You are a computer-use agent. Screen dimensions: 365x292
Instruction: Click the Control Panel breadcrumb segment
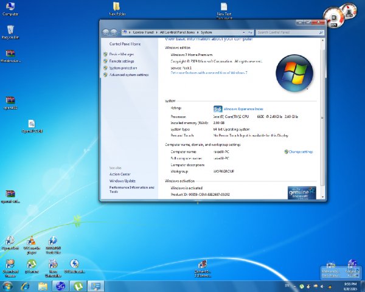tap(143, 32)
